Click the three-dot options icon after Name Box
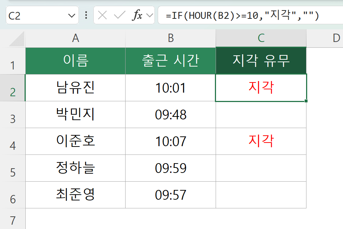Viewport: 343px width, 229px height. click(86, 16)
